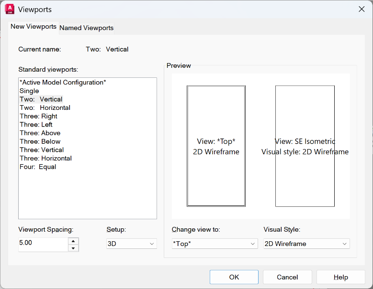Open the Setup 3D dropdown
Viewport: 373px width, 289px height.
[132, 244]
